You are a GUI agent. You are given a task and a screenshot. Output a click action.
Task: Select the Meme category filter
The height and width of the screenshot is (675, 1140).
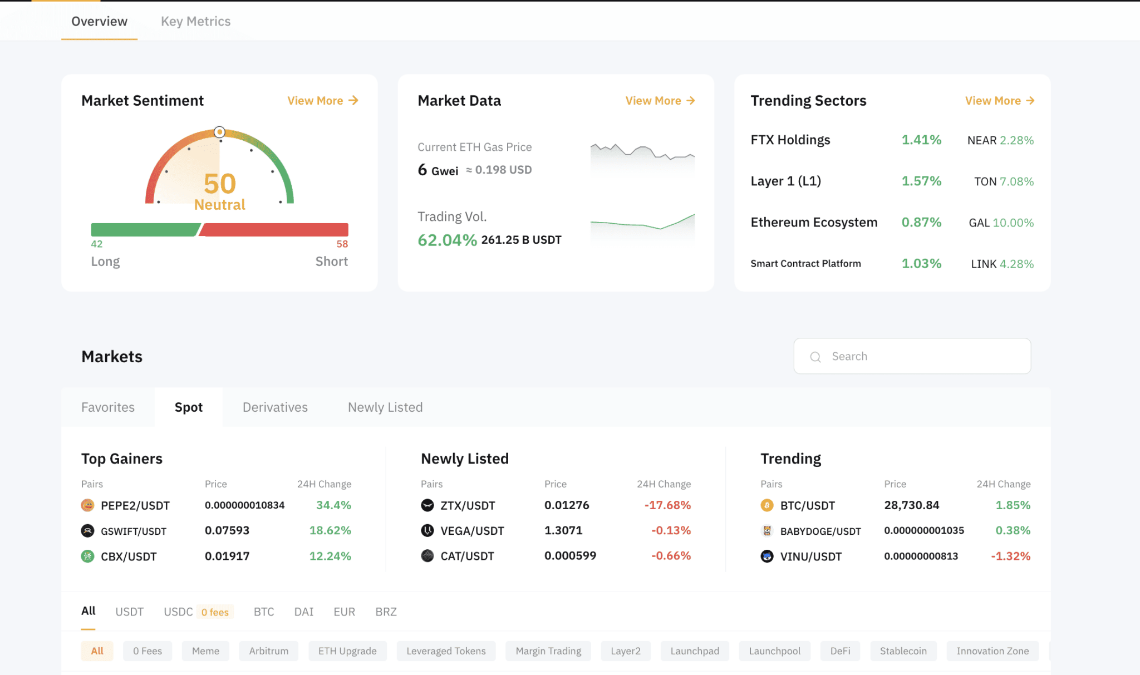tap(205, 651)
